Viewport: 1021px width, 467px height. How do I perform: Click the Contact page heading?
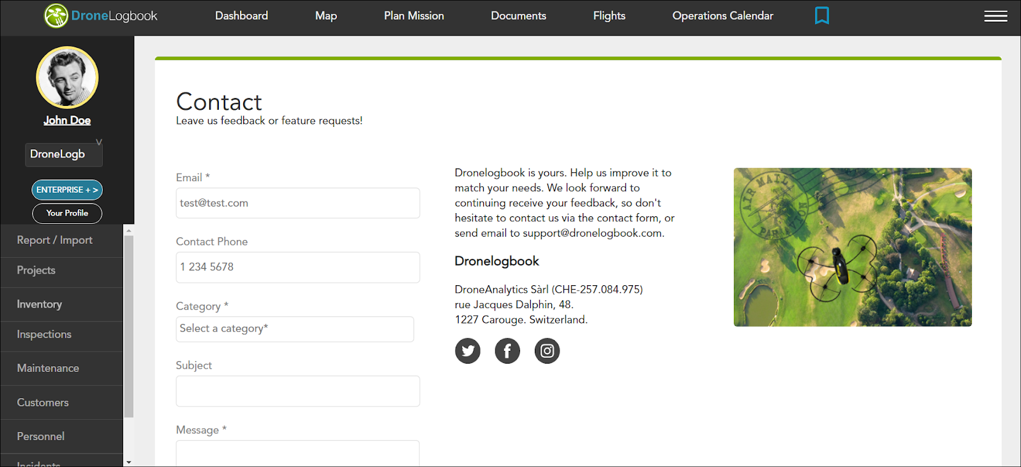219,102
